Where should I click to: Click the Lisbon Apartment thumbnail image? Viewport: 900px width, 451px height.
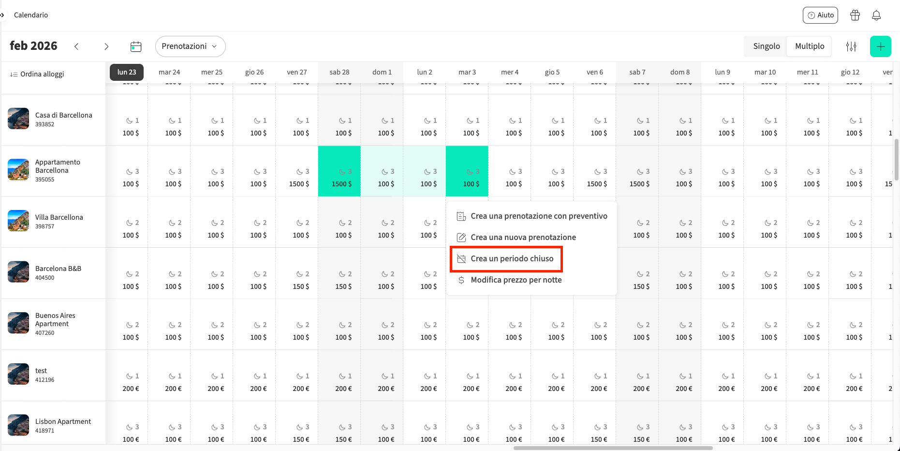tap(18, 425)
